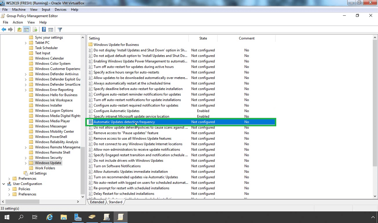
Task: Click the Filter funnel icon
Action: 60,30
